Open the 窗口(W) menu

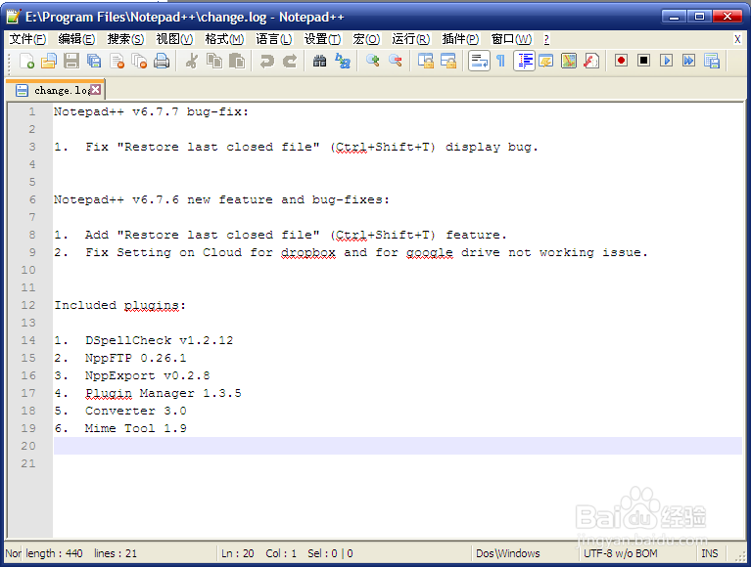(x=511, y=39)
